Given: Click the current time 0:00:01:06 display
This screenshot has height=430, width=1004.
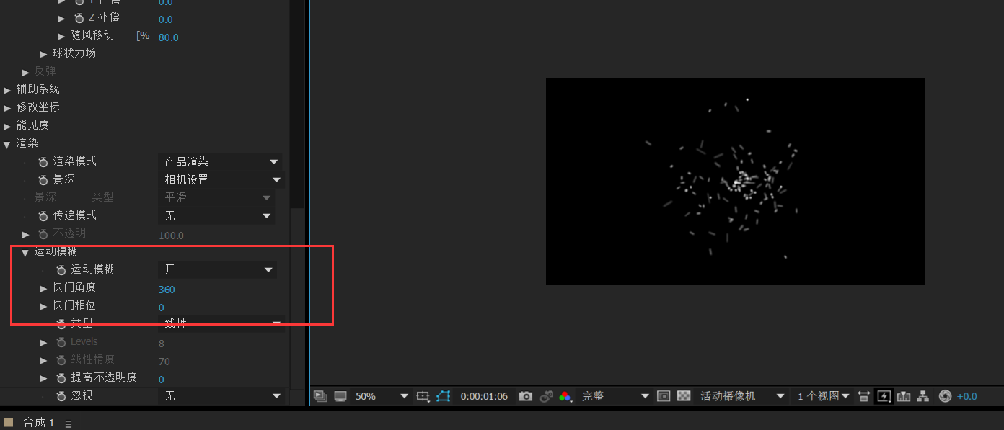Looking at the screenshot, I should 484,396.
